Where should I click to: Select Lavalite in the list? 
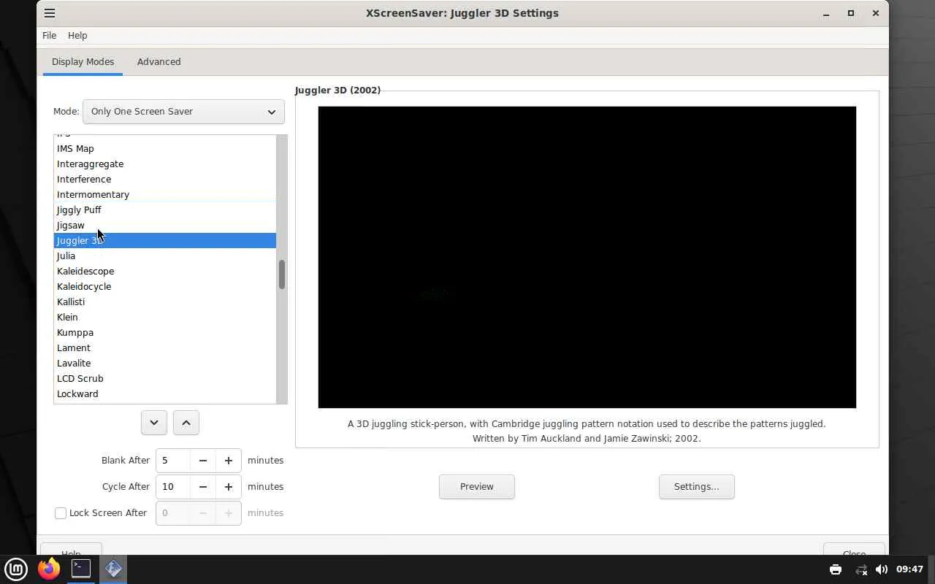coord(165,364)
